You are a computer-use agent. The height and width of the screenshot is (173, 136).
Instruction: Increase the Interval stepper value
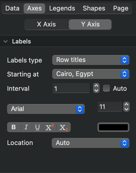(96, 86)
